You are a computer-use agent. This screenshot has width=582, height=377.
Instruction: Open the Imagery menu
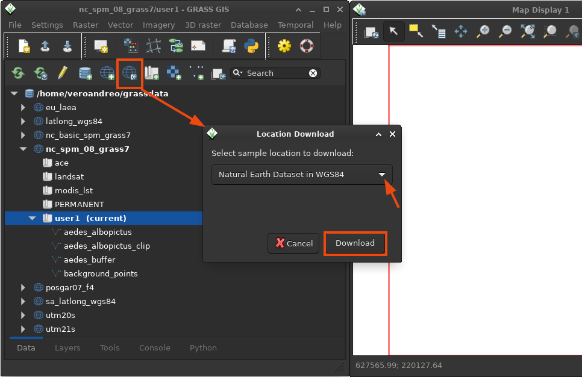click(x=158, y=25)
